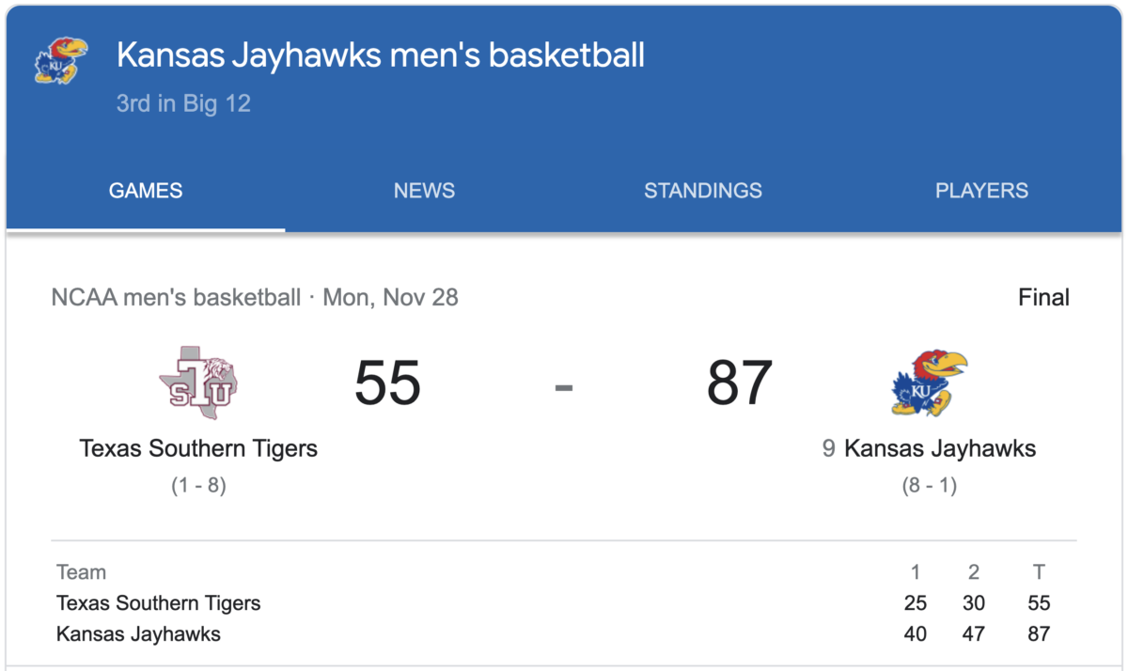Click the 'T' total column header

(x=1038, y=572)
